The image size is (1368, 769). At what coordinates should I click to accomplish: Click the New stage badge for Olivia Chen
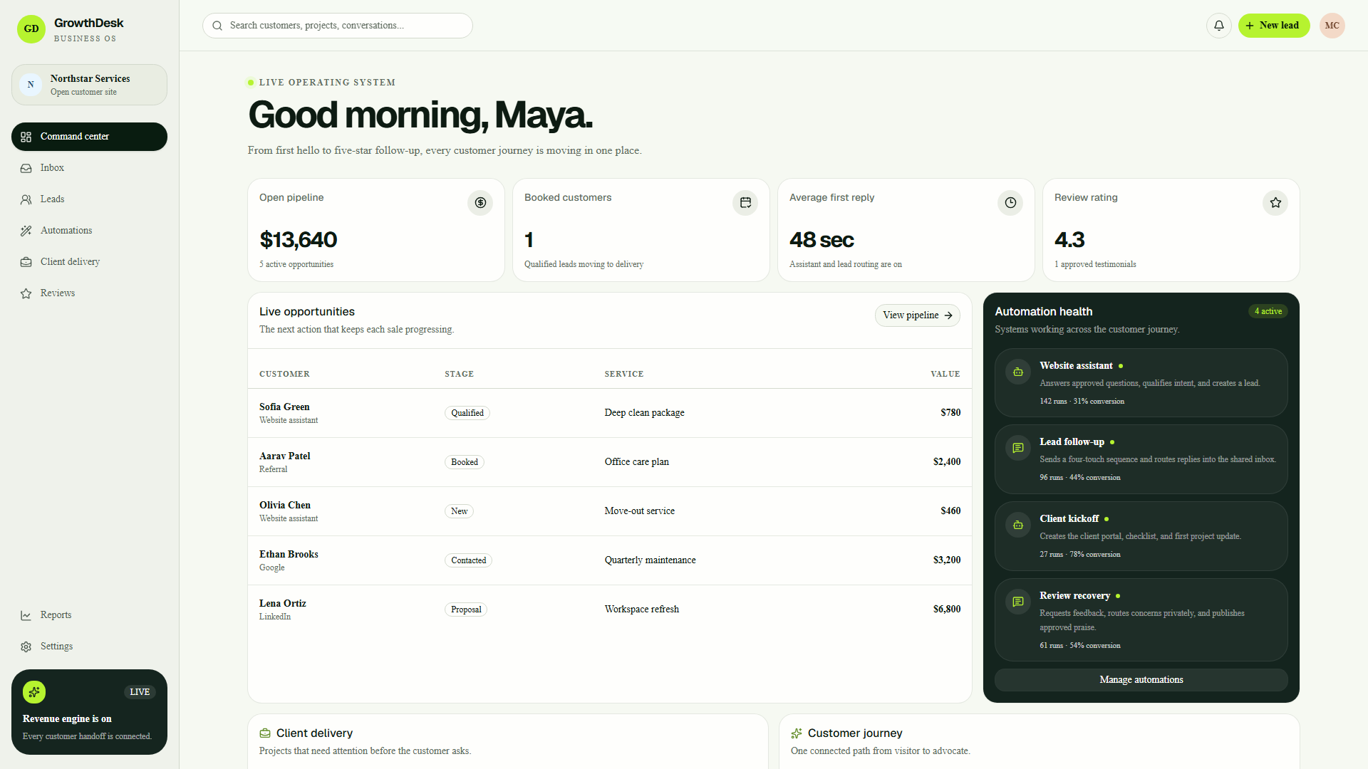click(x=459, y=511)
